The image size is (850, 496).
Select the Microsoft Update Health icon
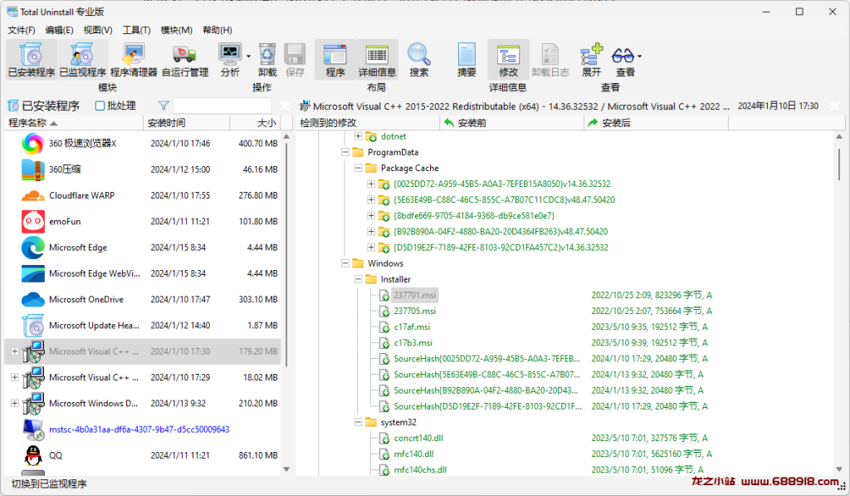coord(32,326)
